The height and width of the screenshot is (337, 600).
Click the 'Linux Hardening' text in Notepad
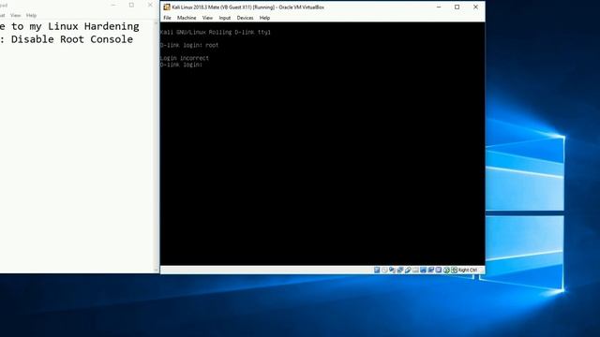(x=94, y=26)
